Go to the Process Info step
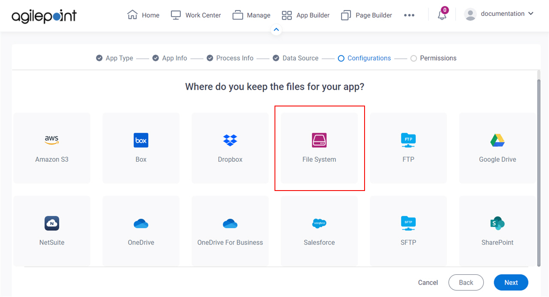549x297 pixels. (x=230, y=58)
